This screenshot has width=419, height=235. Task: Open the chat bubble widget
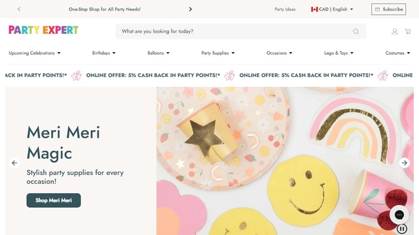399,215
